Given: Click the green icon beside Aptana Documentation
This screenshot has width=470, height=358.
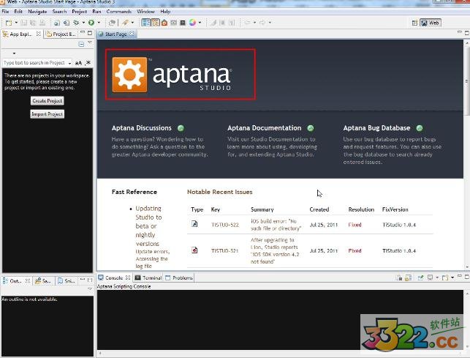Looking at the screenshot, I should (310, 128).
